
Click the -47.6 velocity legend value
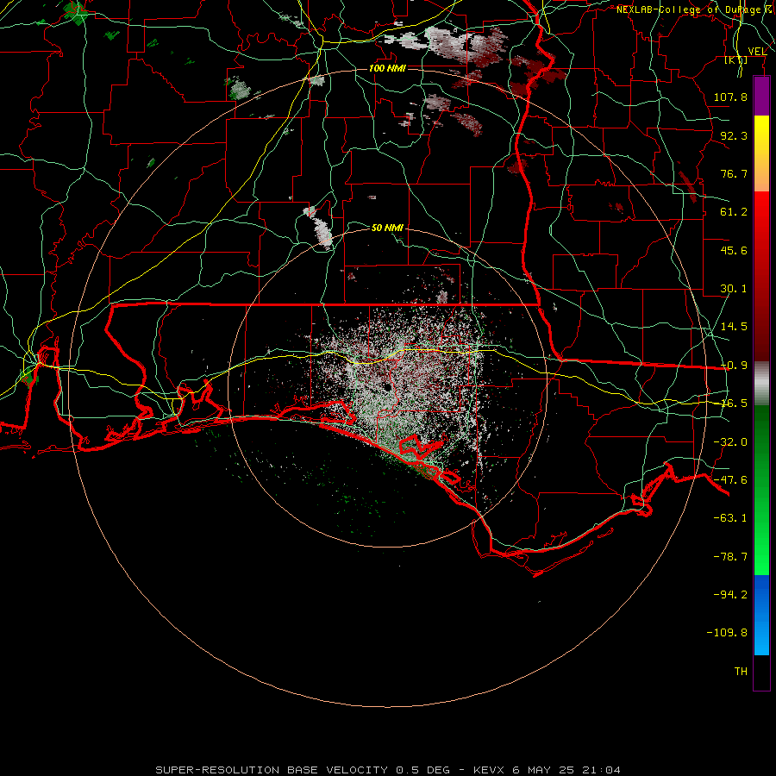[730, 480]
